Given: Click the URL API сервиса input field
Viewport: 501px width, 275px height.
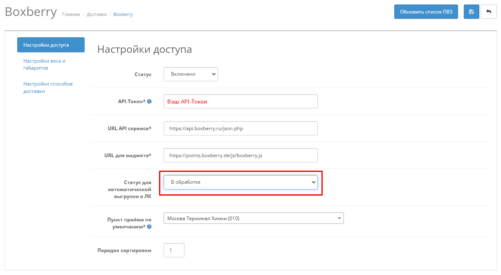Looking at the screenshot, I should click(x=240, y=128).
